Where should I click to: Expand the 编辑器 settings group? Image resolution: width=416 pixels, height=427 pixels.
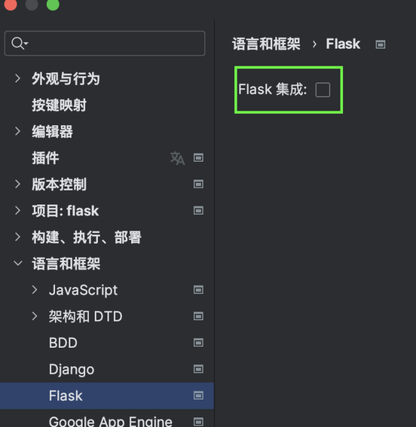pyautogui.click(x=18, y=131)
